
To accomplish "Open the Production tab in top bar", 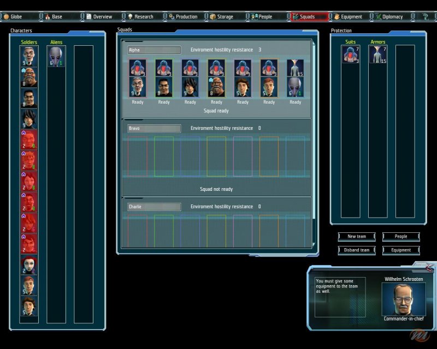I will [183, 17].
